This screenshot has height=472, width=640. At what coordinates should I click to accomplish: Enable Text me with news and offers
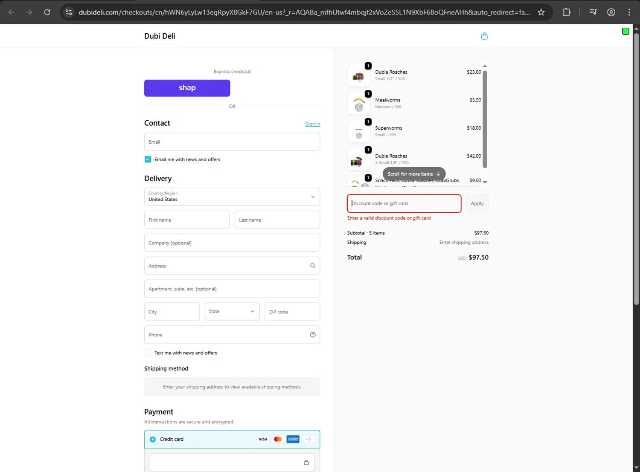(148, 353)
